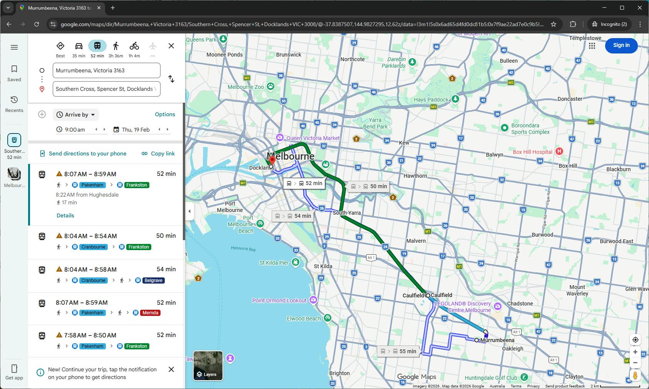The image size is (649, 389).
Task: Toggle the Layers satellite view thumbnail
Action: coord(208,366)
